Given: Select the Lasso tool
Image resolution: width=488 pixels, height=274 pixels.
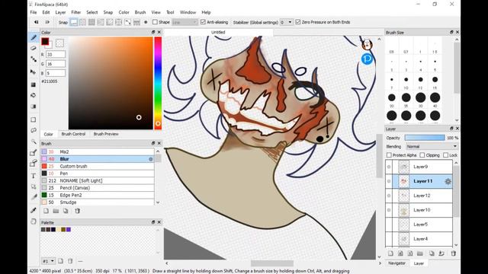Looking at the screenshot, I should coord(34,130).
